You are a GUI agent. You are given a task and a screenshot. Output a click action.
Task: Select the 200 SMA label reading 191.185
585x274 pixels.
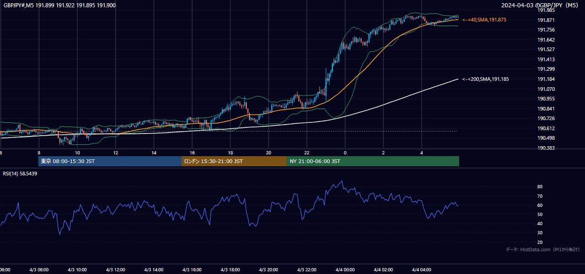tap(485, 79)
